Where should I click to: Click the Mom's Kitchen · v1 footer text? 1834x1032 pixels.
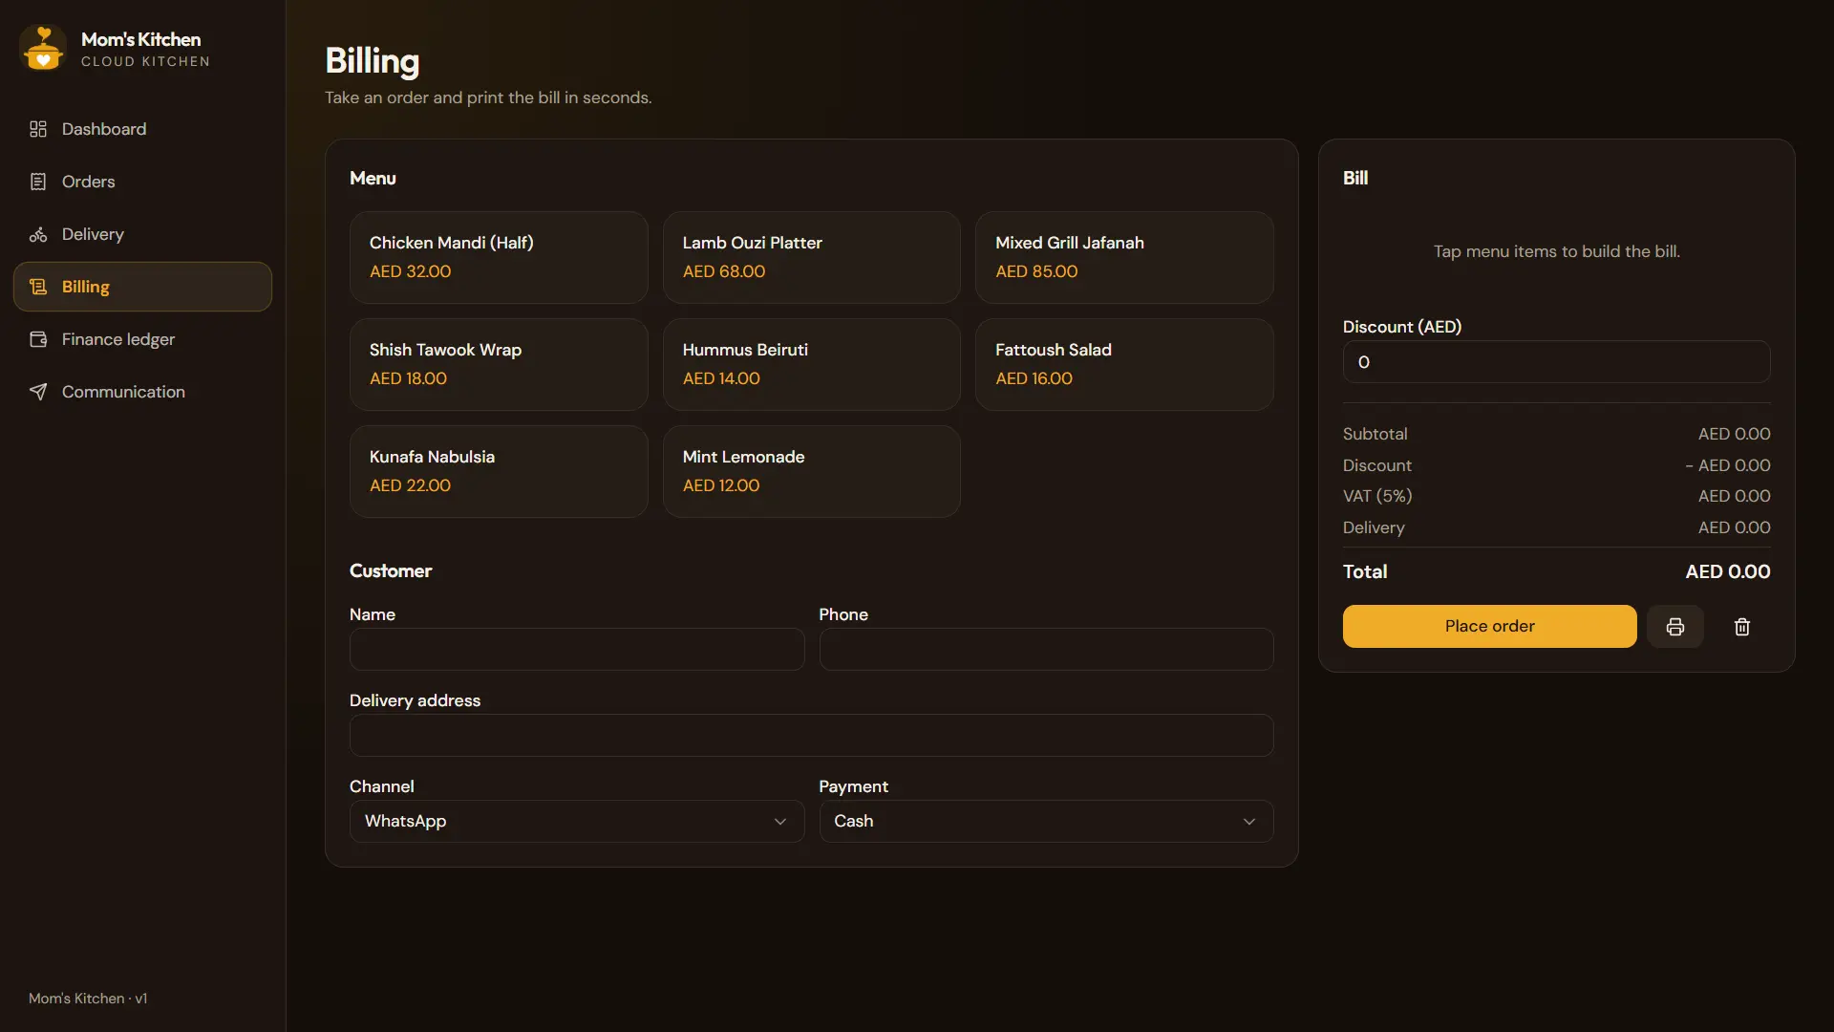tap(88, 999)
